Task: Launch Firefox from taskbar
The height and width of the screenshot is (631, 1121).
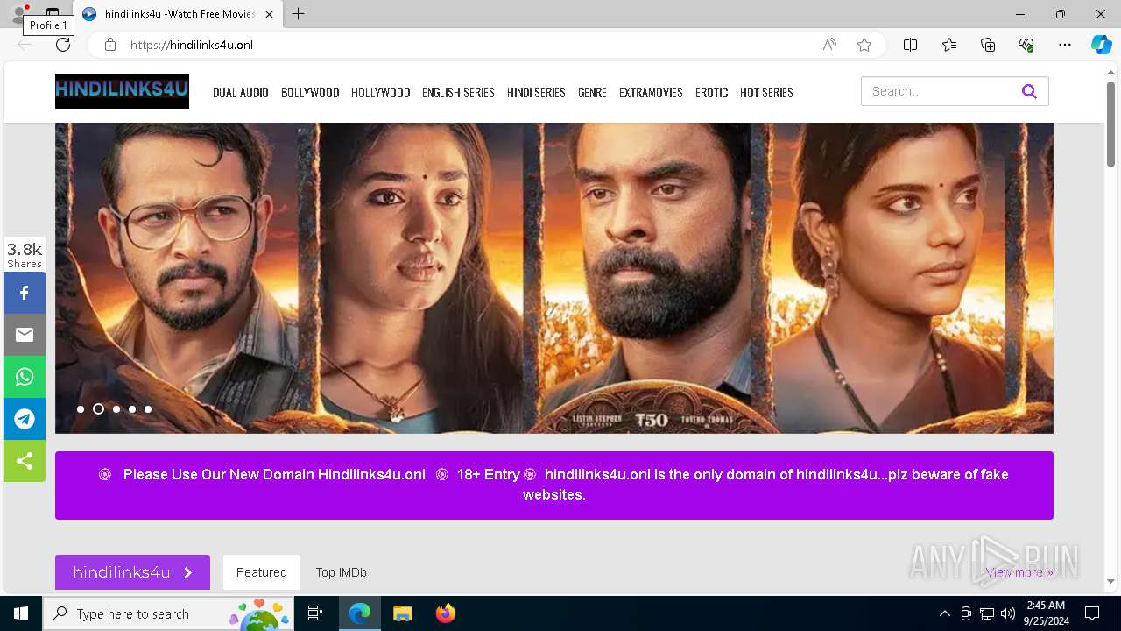Action: (445, 613)
